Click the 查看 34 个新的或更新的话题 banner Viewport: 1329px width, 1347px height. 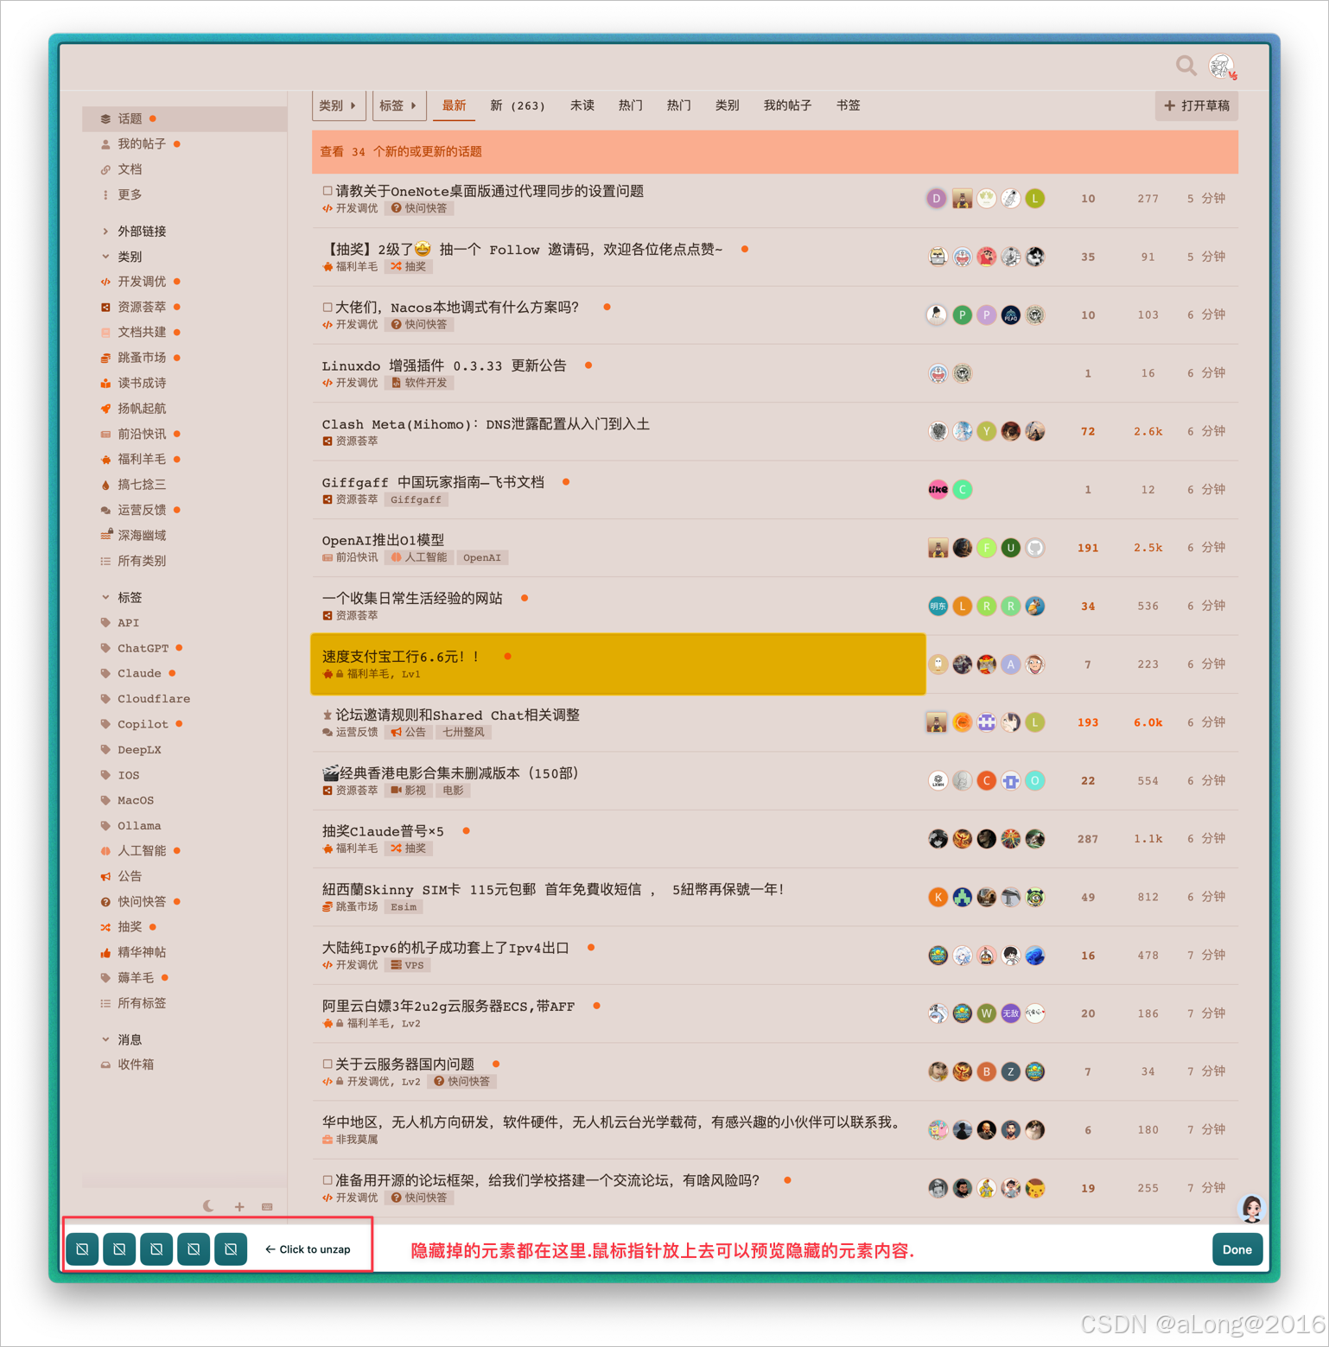tap(775, 152)
